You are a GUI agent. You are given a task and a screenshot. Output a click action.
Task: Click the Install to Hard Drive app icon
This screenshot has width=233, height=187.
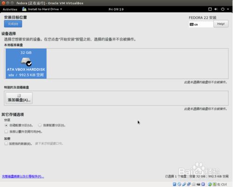coord(24,9)
